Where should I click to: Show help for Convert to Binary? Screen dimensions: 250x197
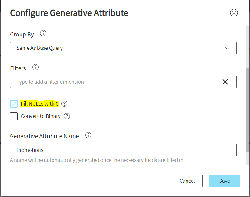click(67, 116)
